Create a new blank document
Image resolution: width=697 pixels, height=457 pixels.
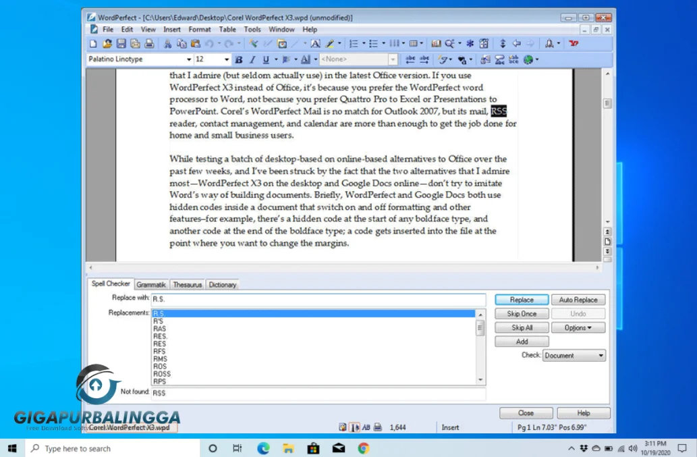[93, 44]
